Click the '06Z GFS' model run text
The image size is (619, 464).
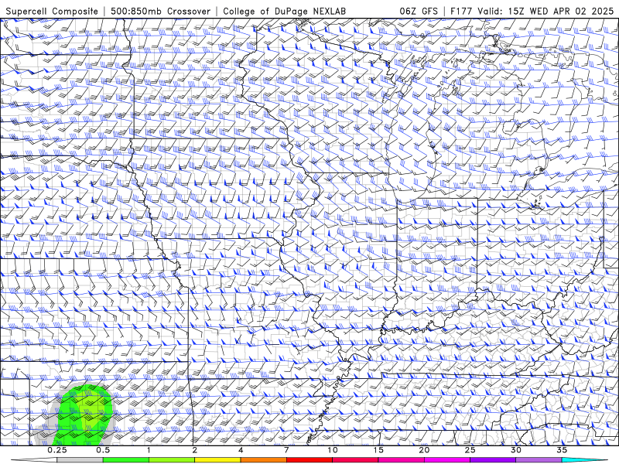pyautogui.click(x=419, y=11)
